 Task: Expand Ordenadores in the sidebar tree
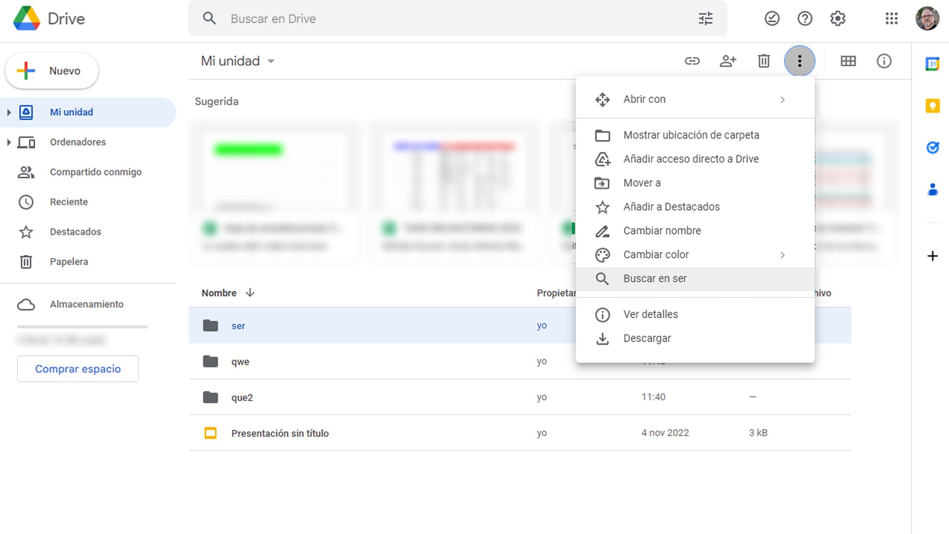tap(8, 142)
